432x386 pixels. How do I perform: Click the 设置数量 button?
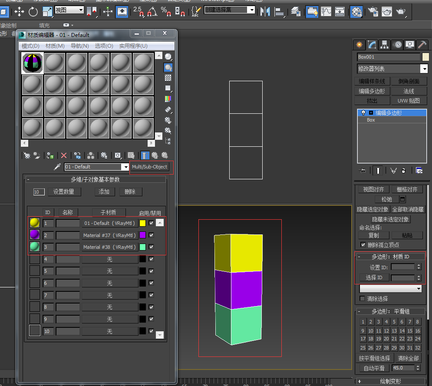pyautogui.click(x=63, y=191)
